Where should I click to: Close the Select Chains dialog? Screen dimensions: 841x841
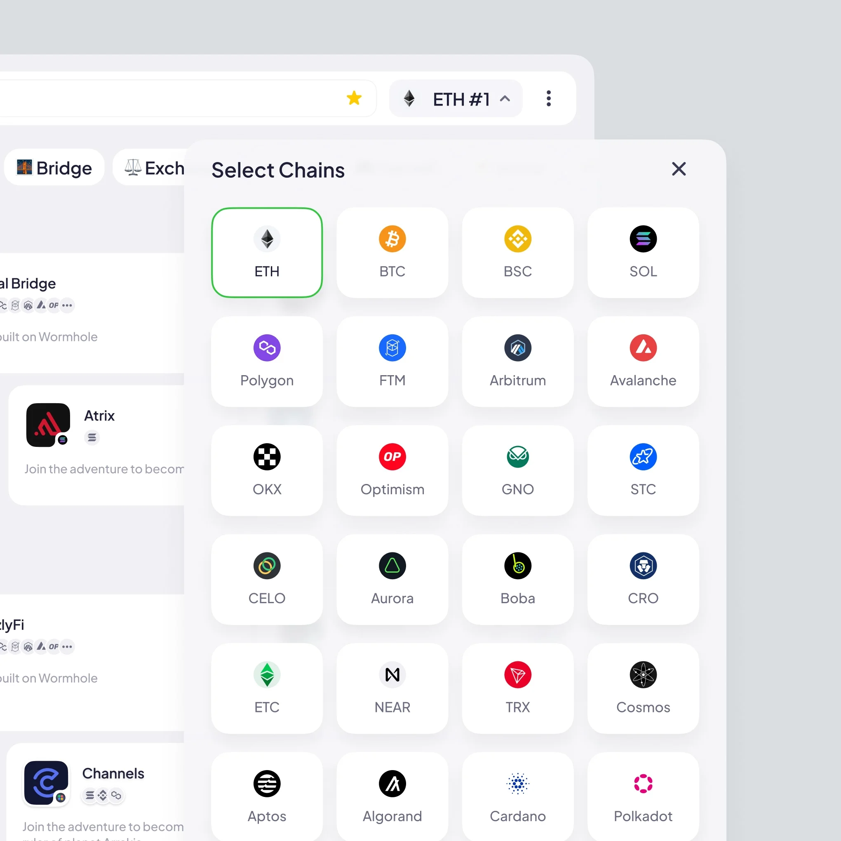(679, 169)
